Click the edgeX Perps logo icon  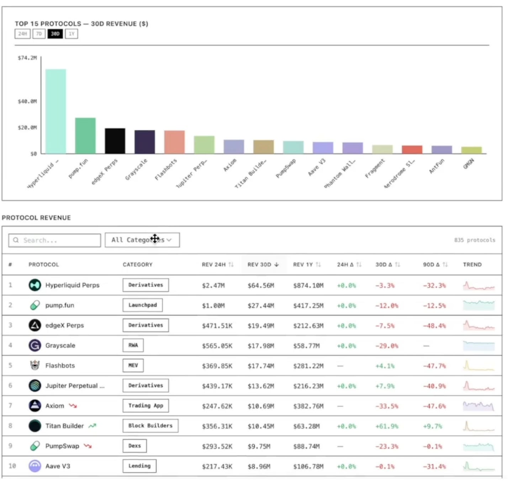click(x=35, y=325)
